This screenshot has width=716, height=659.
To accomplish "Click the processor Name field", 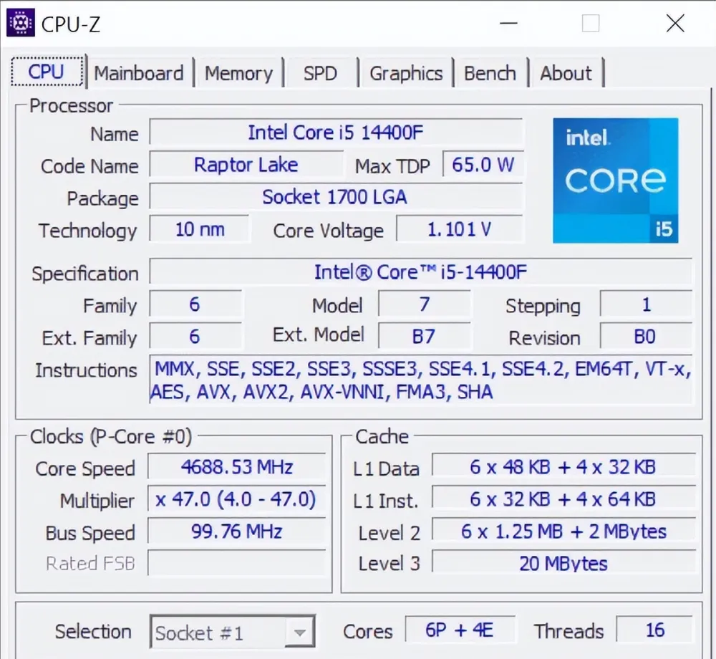I will coord(336,133).
